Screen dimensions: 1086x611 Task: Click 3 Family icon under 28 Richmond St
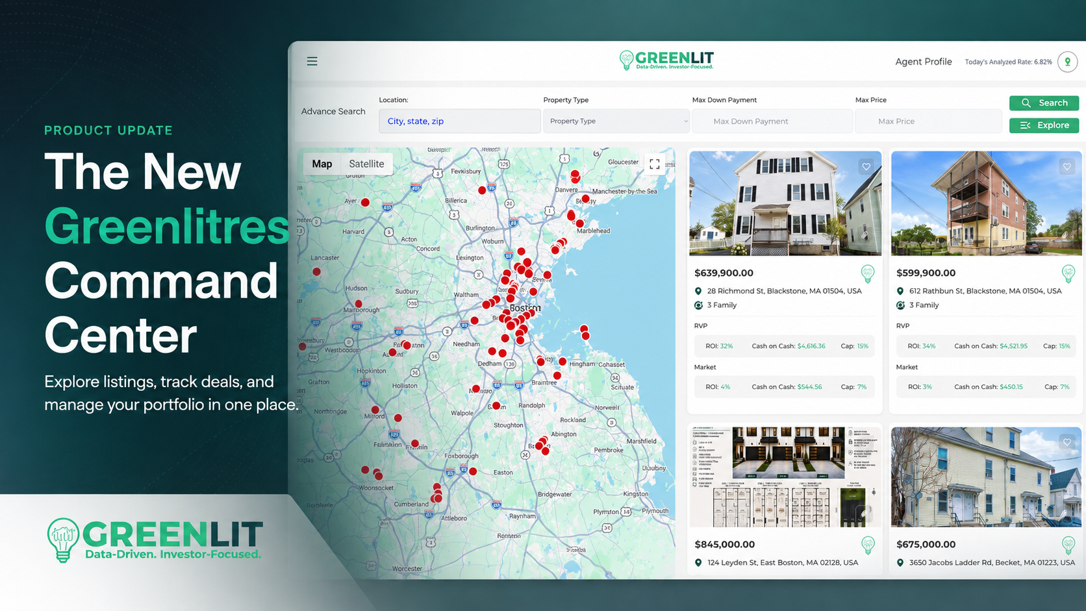click(x=698, y=305)
